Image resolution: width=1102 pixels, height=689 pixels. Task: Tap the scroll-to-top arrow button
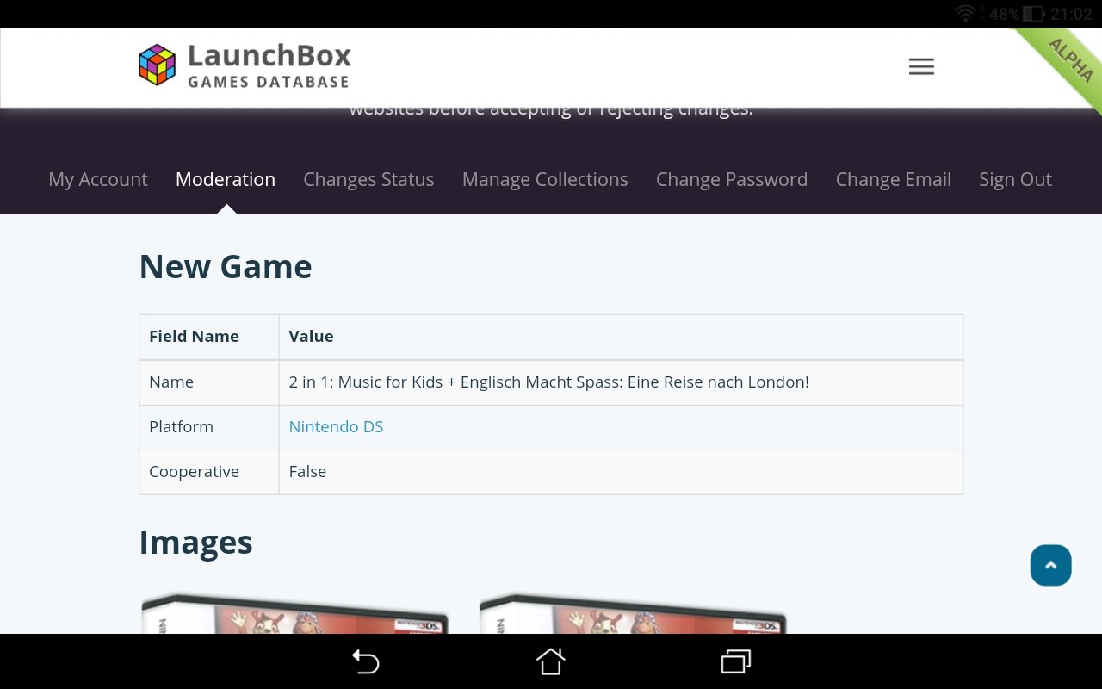1050,565
